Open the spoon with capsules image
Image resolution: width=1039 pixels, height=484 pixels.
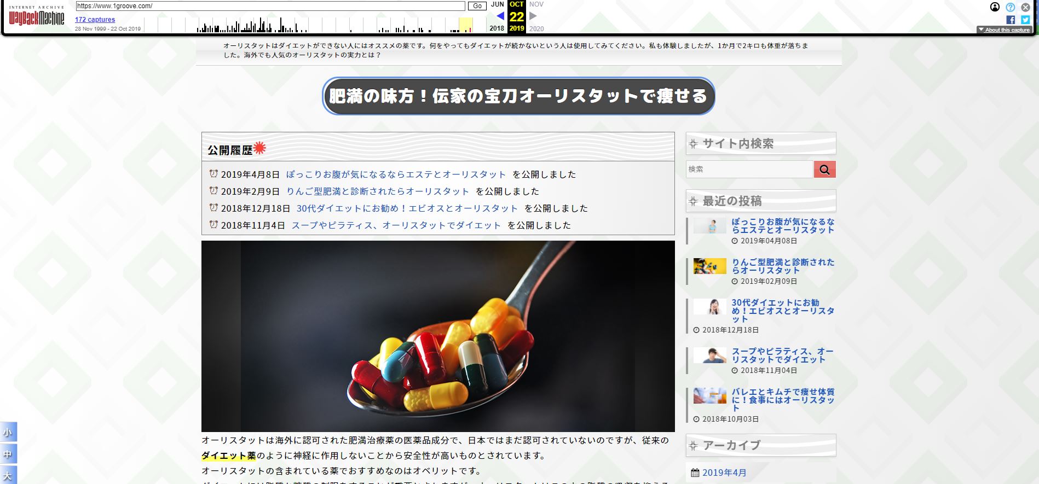[x=438, y=336]
